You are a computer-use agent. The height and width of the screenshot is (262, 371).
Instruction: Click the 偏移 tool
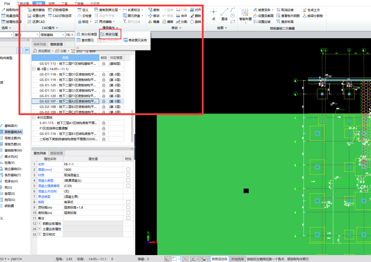pyautogui.click(x=168, y=22)
